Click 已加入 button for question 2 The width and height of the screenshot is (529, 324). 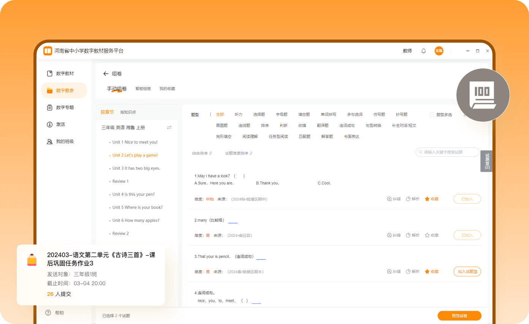tap(467, 235)
